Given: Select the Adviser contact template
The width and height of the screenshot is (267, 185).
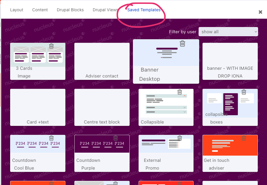Looking at the screenshot, I should click(x=102, y=61).
